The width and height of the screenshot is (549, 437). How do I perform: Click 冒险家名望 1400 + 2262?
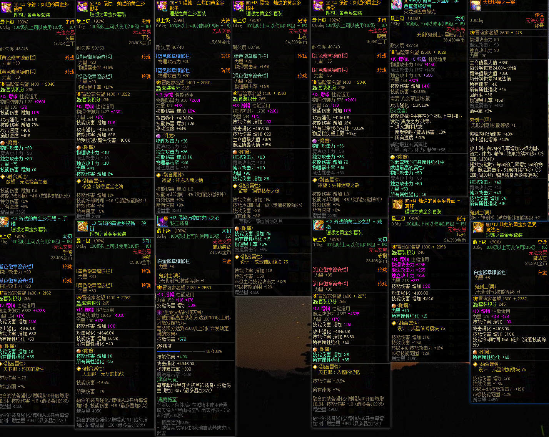[x=104, y=298]
